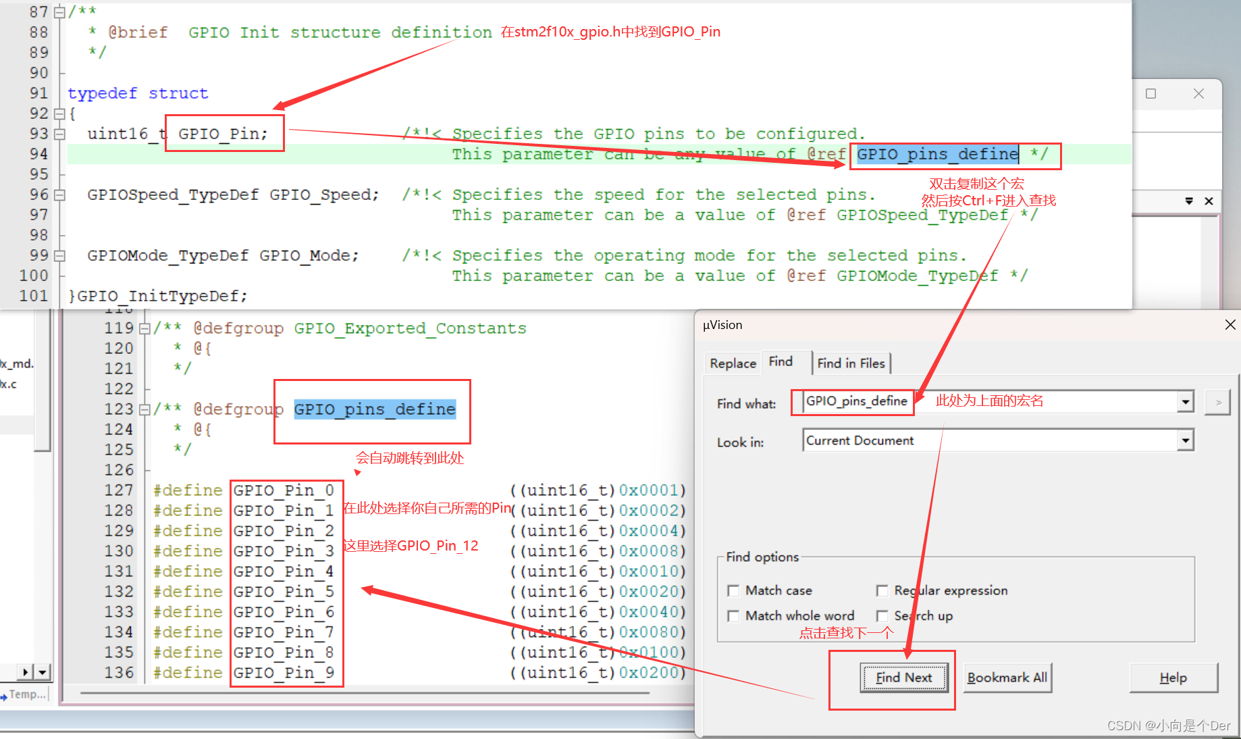Open the Temp... tab at bottom left
The height and width of the screenshot is (739, 1241).
point(25,694)
